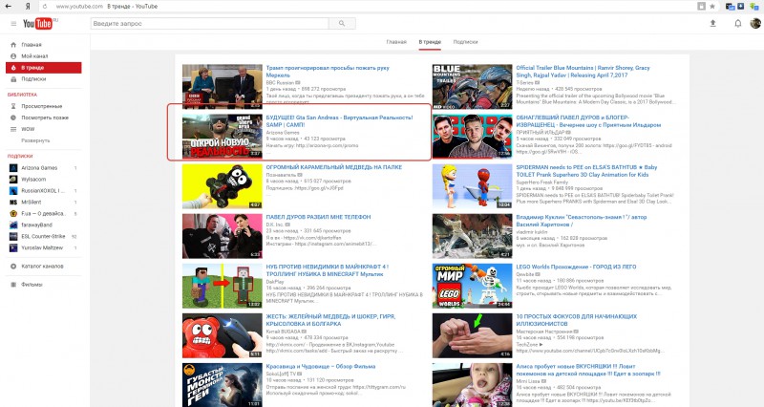Open the notifications bell
This screenshot has height=407, width=764.
tap(737, 23)
